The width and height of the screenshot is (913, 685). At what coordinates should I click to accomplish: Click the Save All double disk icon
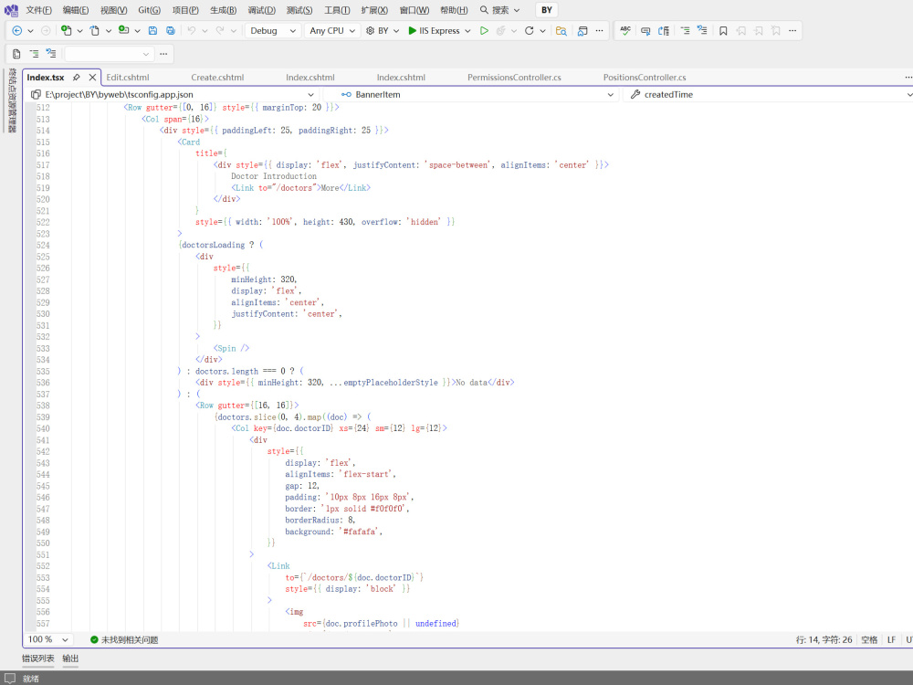tap(171, 31)
